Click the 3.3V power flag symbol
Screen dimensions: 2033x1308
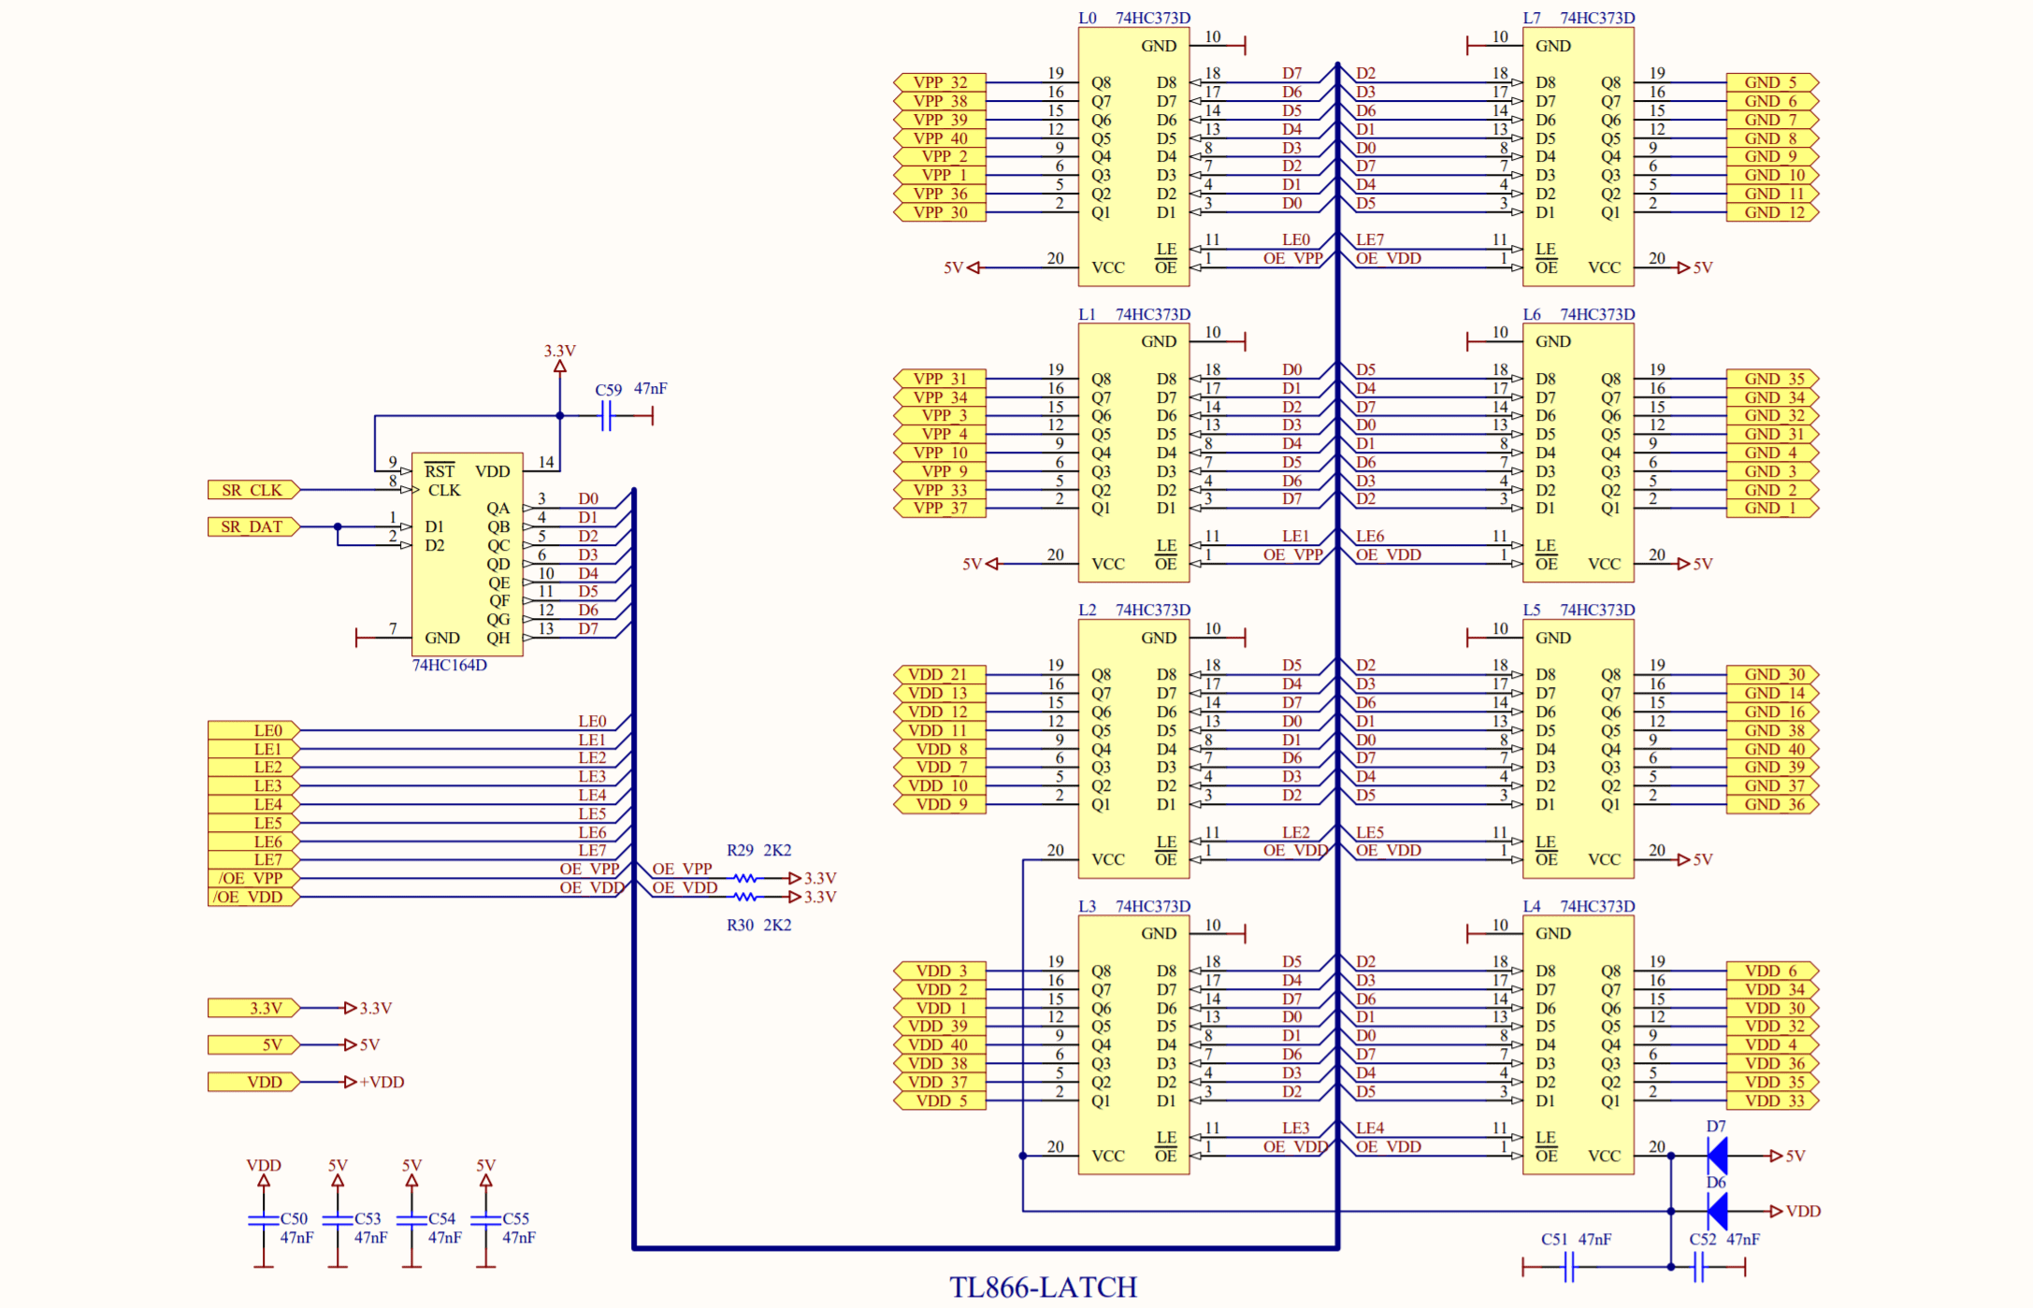coord(559,364)
